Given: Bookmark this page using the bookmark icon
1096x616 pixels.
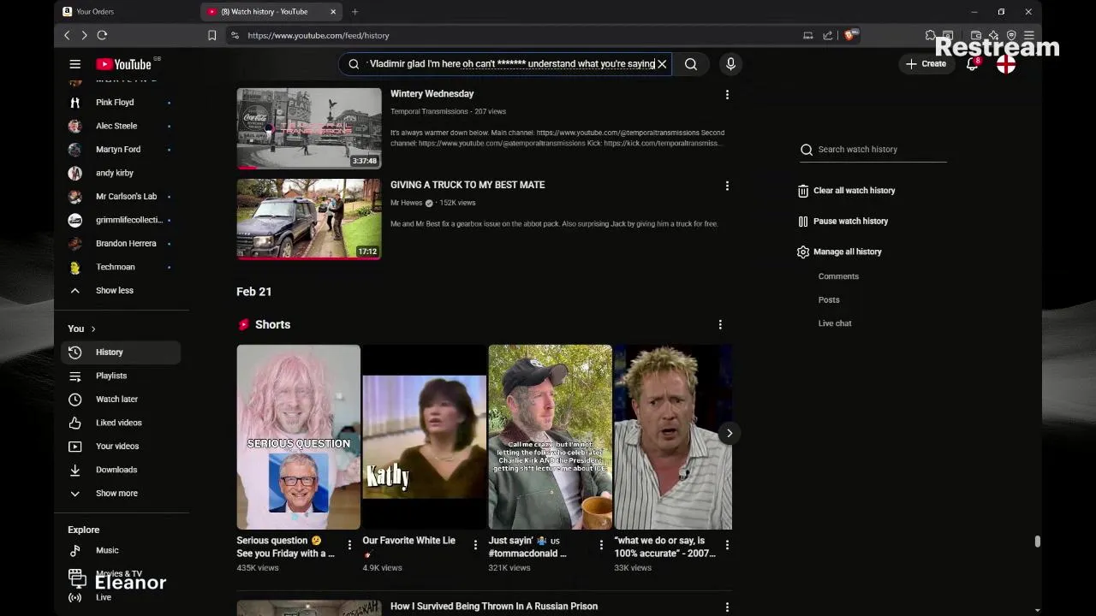Looking at the screenshot, I should click(211, 35).
